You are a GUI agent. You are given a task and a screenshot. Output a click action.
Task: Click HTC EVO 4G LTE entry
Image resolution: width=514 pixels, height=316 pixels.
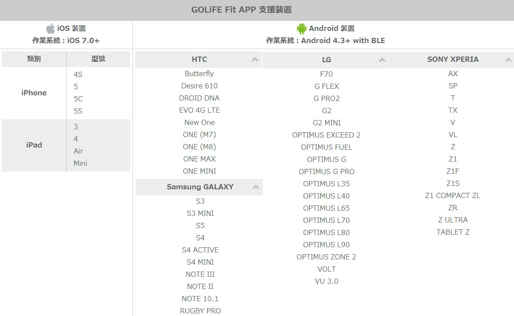(x=200, y=111)
